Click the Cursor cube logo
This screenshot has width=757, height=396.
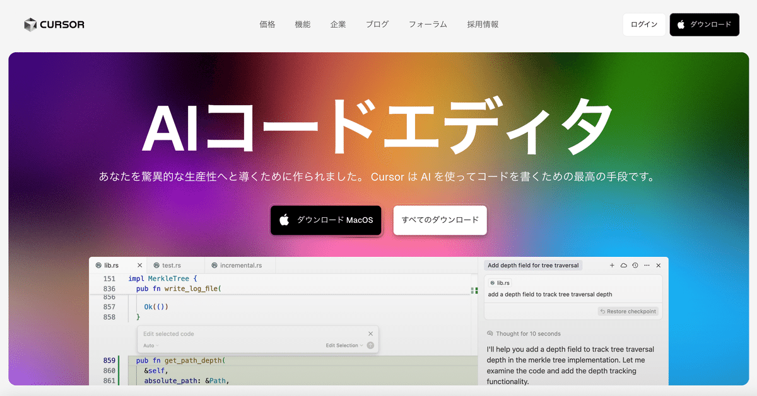tap(30, 24)
